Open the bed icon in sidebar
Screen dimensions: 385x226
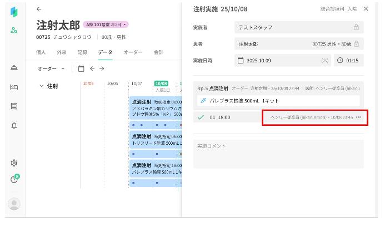click(14, 87)
